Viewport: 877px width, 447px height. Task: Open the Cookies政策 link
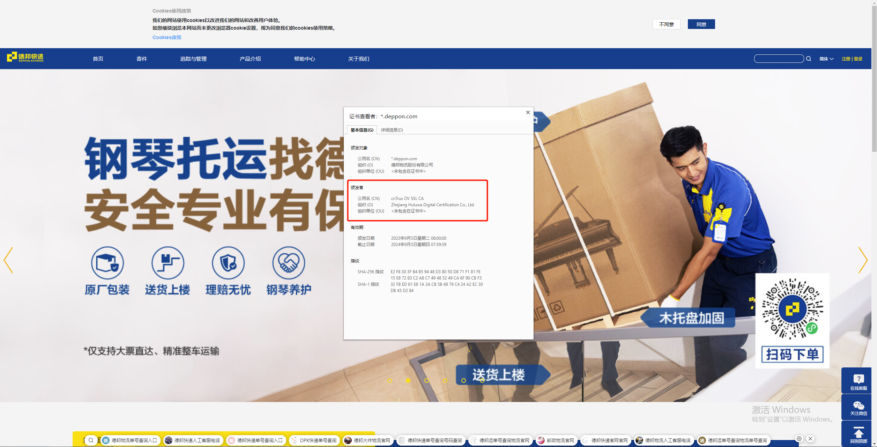pyautogui.click(x=166, y=37)
